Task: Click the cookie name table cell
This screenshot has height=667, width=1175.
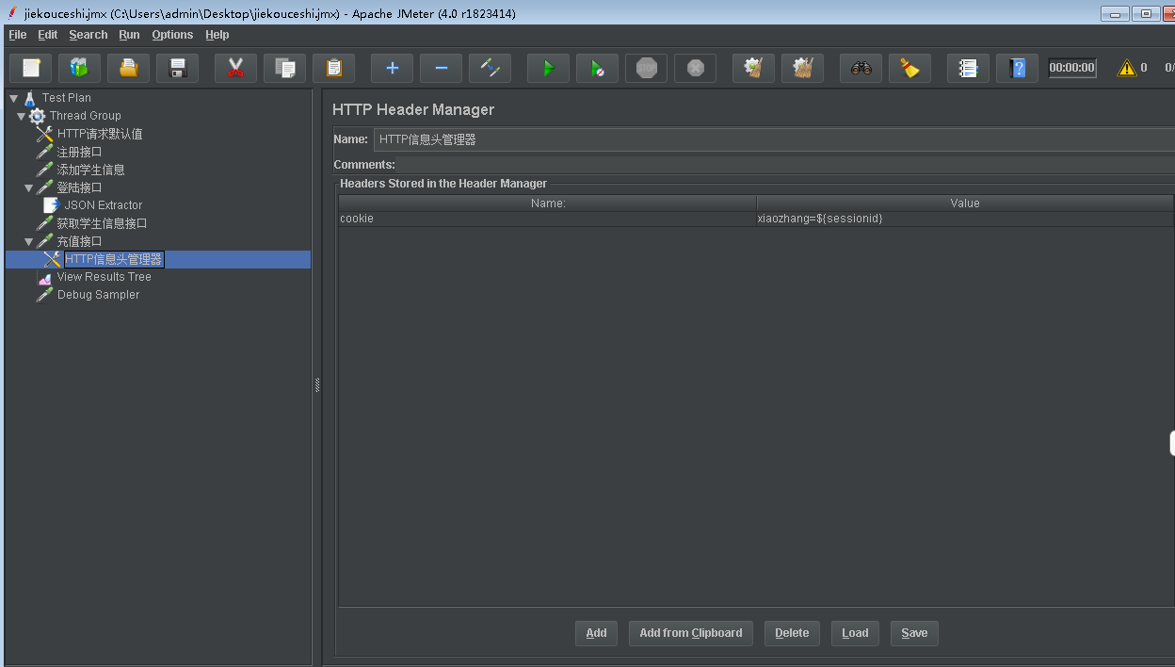Action: (547, 219)
